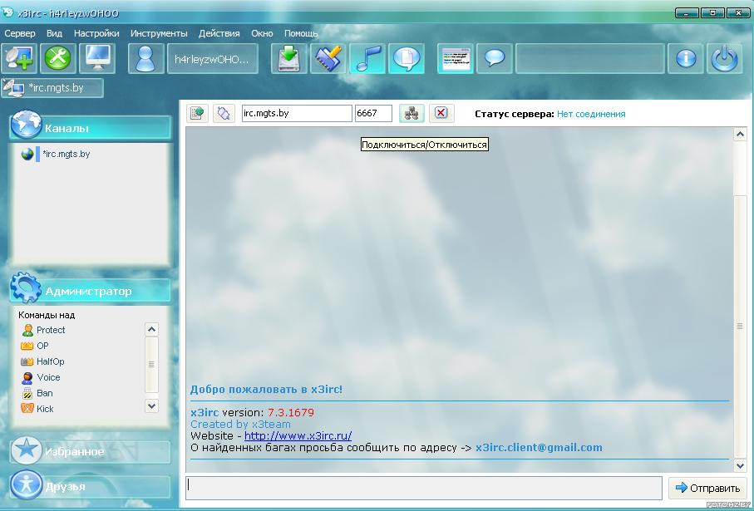
Task: Click the chat area vertical scrollbar thumb
Action: [x=740, y=326]
